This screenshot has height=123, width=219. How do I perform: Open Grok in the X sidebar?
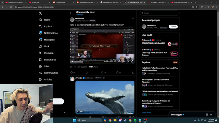(x=44, y=46)
